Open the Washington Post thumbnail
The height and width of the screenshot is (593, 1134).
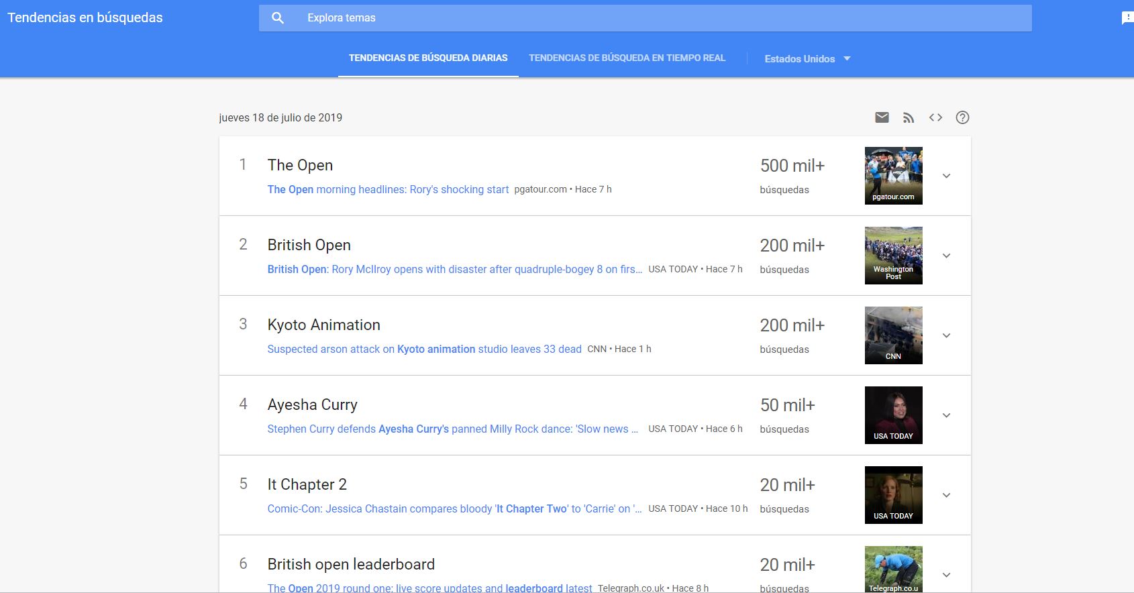[x=893, y=255]
